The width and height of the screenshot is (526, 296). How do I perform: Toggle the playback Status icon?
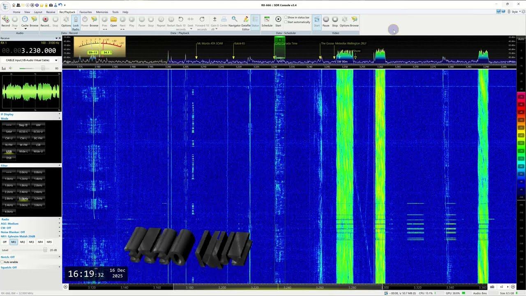255,19
